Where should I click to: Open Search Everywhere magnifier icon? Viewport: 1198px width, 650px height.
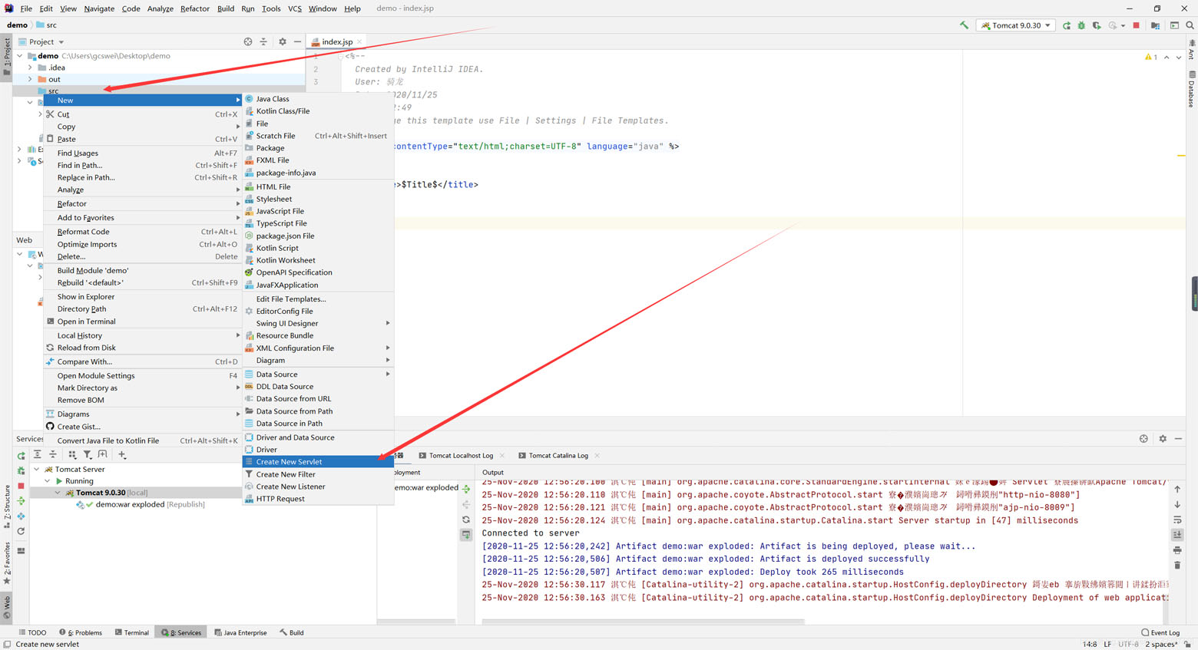point(1190,25)
